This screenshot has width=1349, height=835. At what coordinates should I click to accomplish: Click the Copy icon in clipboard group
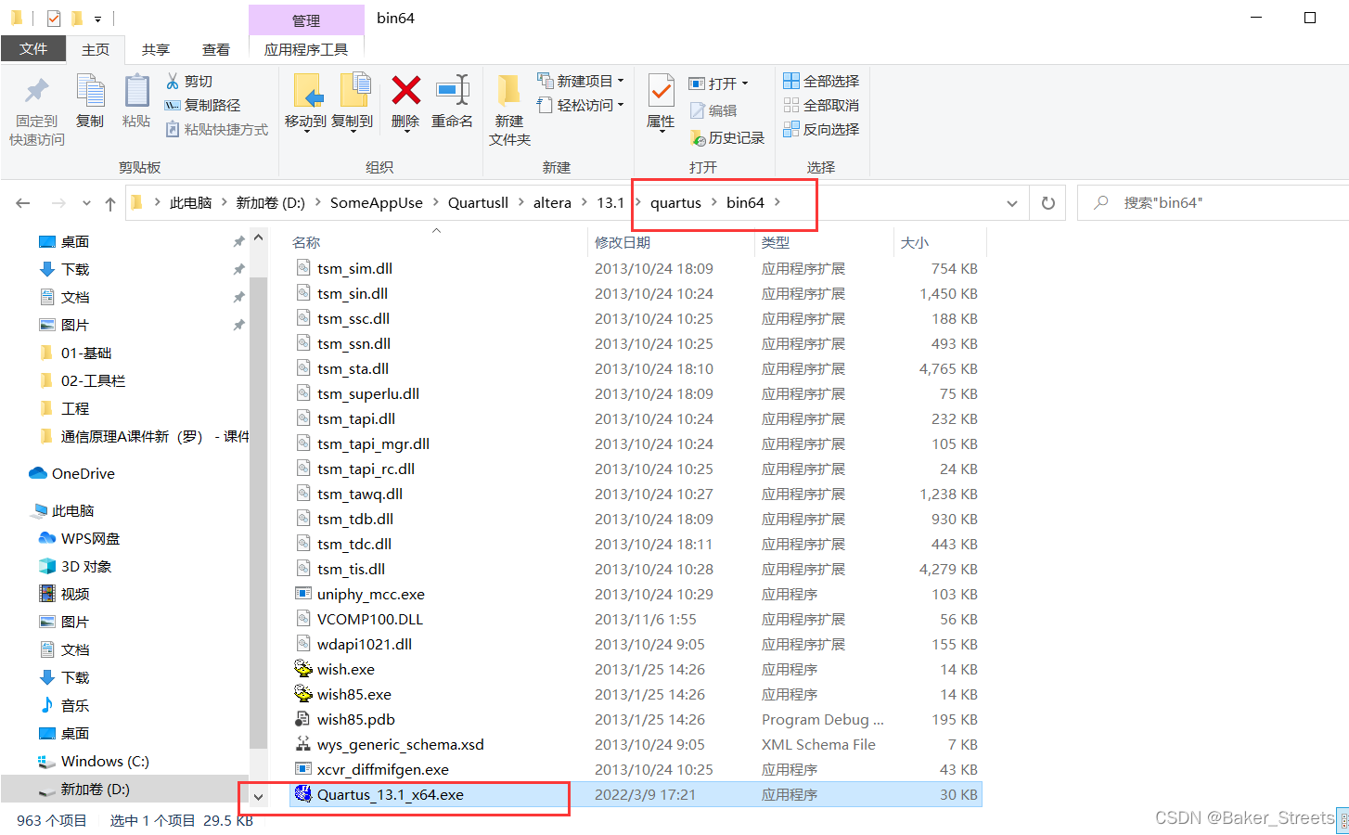pyautogui.click(x=90, y=91)
